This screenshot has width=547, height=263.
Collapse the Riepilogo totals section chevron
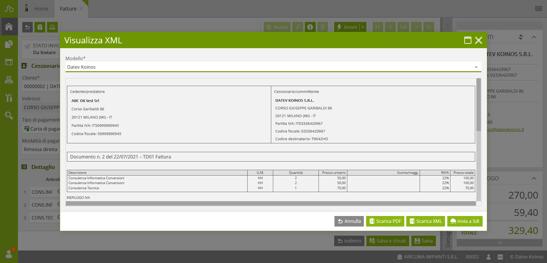pos(534,178)
